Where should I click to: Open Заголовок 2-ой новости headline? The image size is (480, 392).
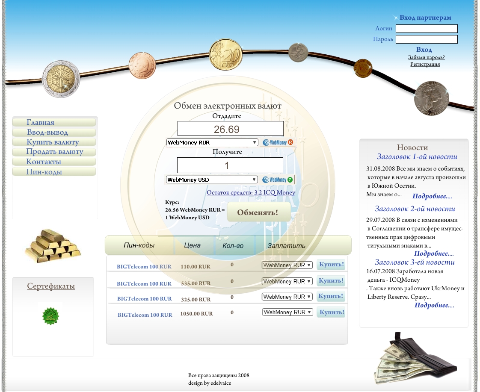pos(415,209)
